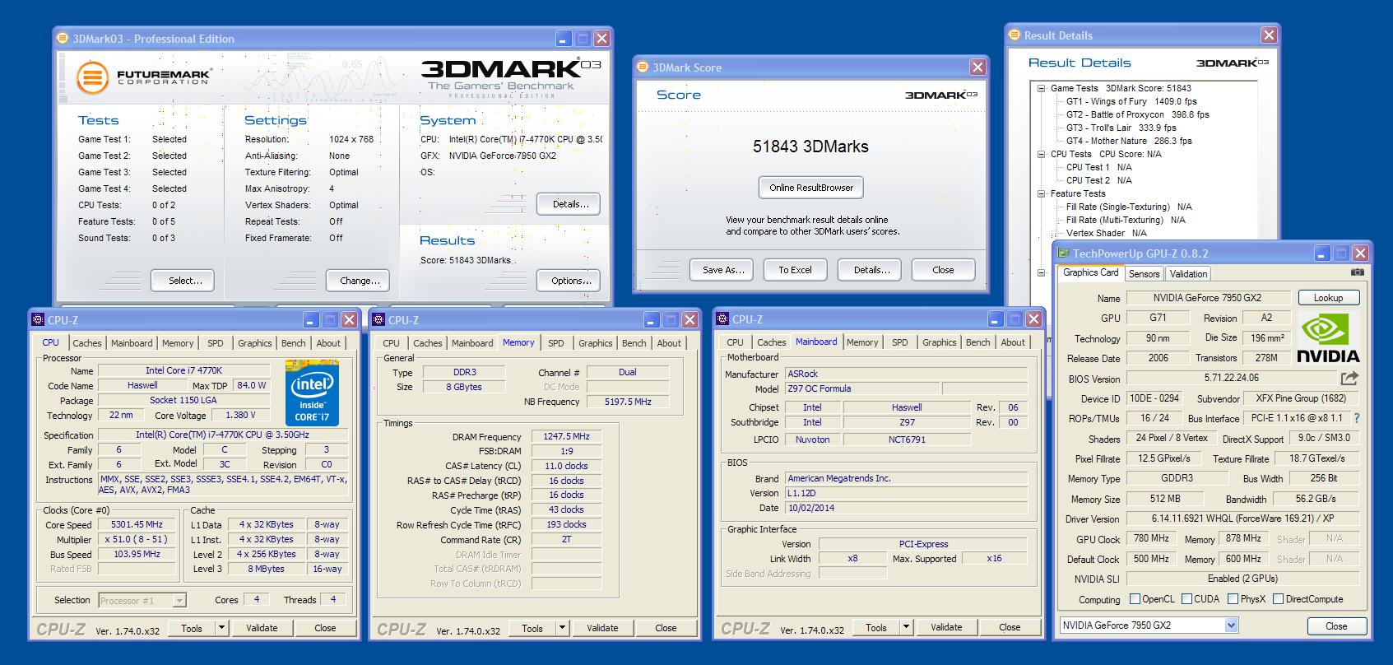Screen dimensions: 1393x665
Task: Open SPD tab in CPU-Z Memory window
Action: coord(556,343)
